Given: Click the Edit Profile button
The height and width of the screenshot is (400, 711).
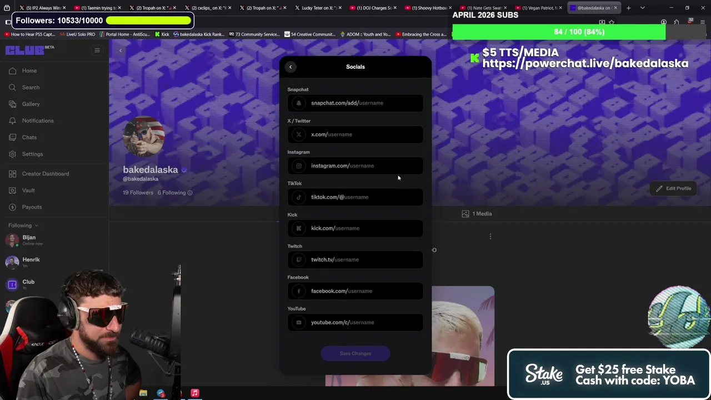Looking at the screenshot, I should pos(673,188).
